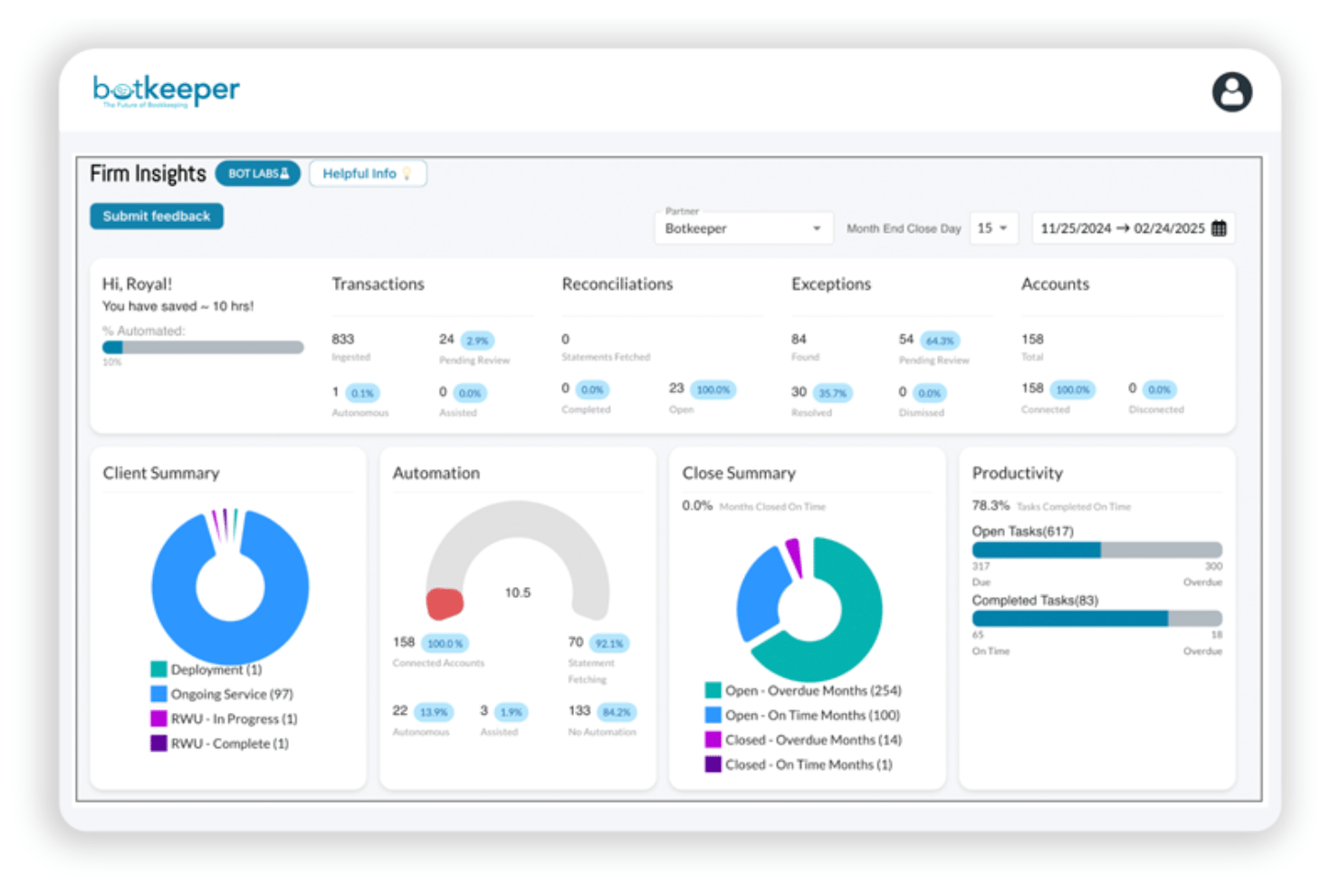Open the user profile avatar menu

[x=1231, y=91]
